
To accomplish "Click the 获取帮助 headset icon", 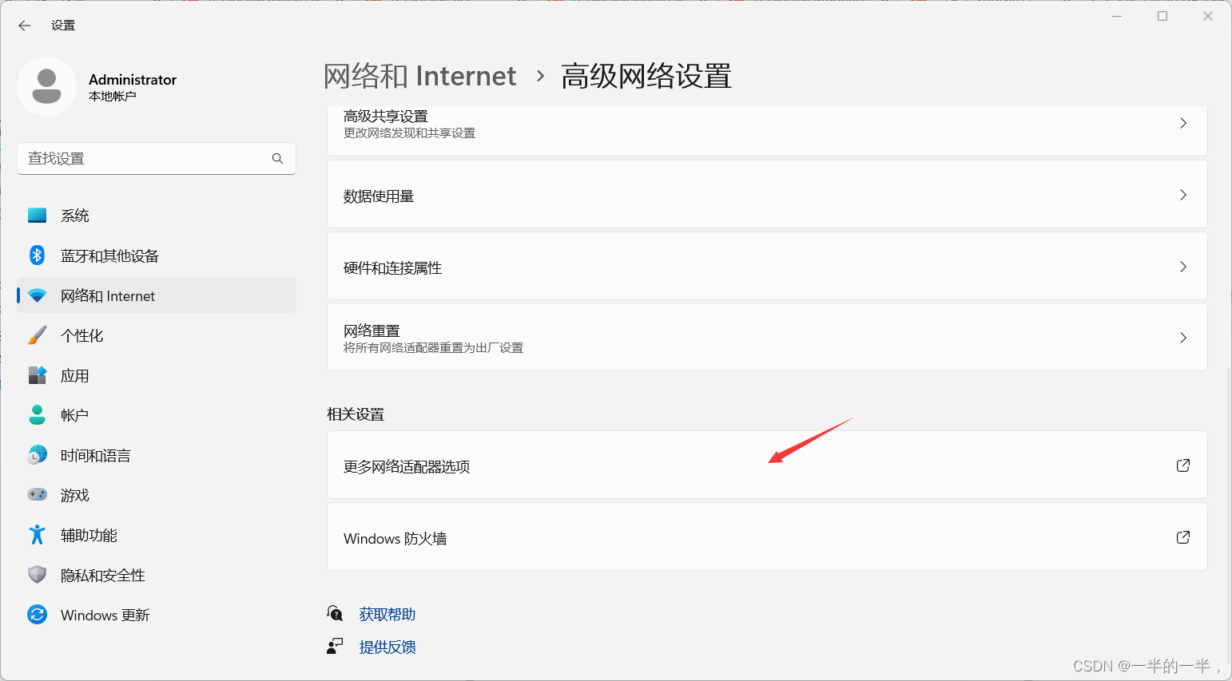I will coord(335,613).
